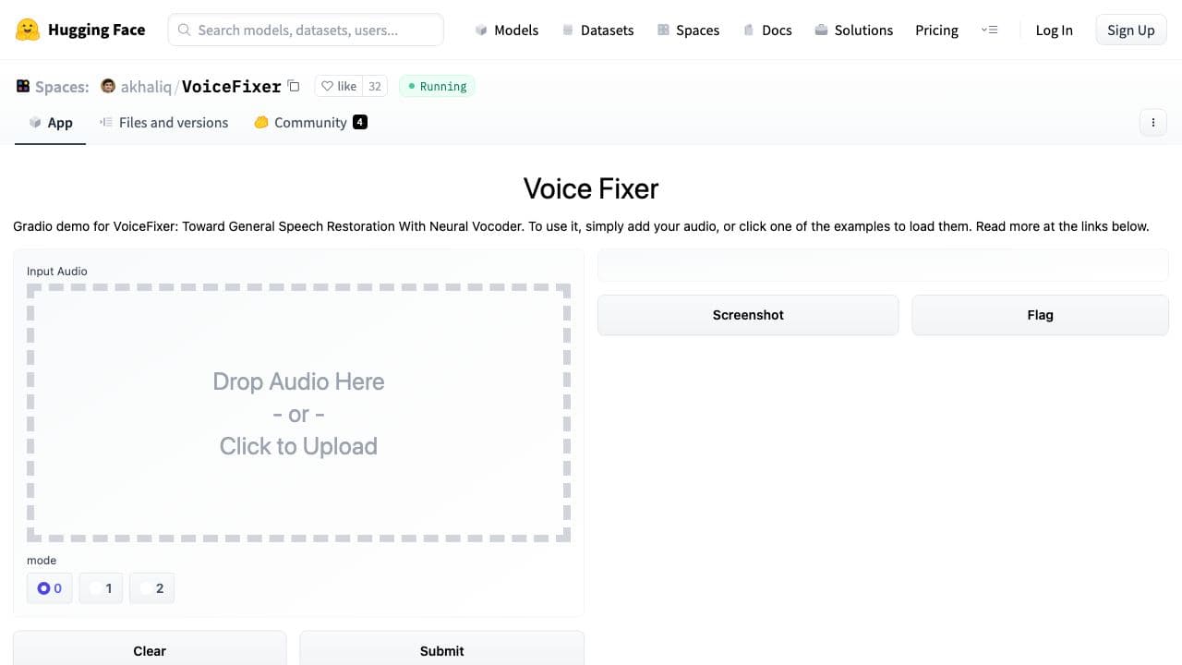Check the Running status indicator

436,86
